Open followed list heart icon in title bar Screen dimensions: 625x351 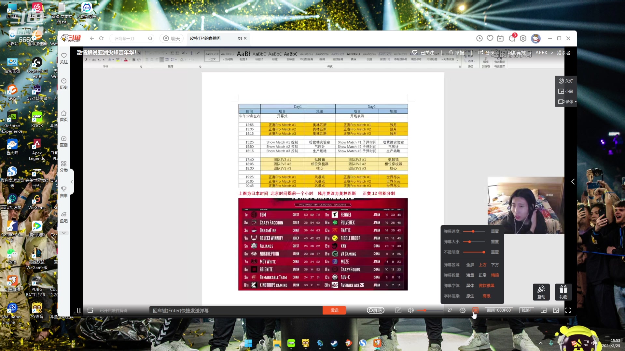pyautogui.click(x=490, y=38)
